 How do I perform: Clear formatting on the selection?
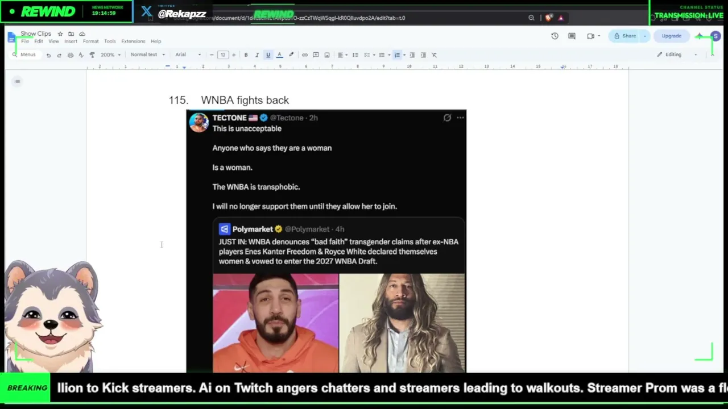pos(434,55)
